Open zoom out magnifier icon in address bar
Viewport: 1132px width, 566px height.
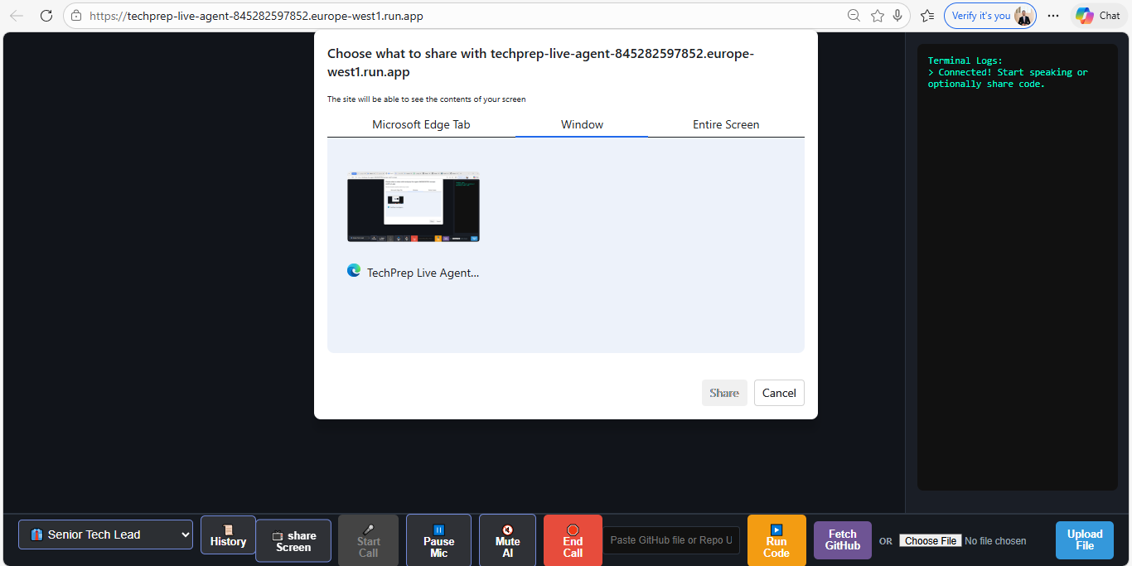pos(854,16)
